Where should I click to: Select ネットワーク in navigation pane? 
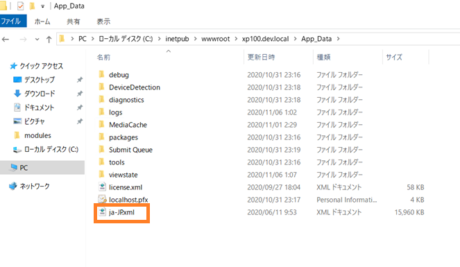click(34, 186)
